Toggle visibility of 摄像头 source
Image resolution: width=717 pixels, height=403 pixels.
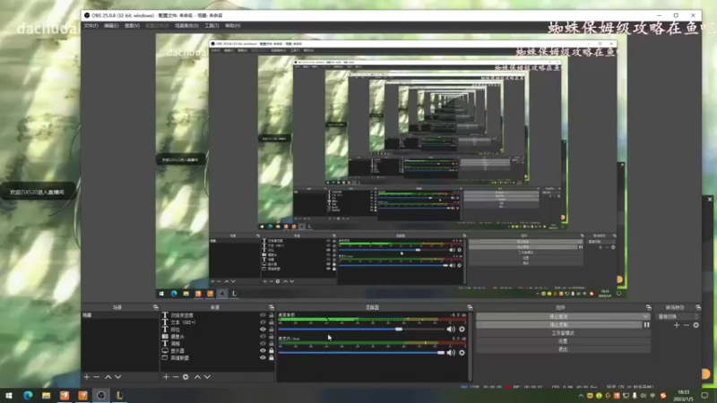263,337
